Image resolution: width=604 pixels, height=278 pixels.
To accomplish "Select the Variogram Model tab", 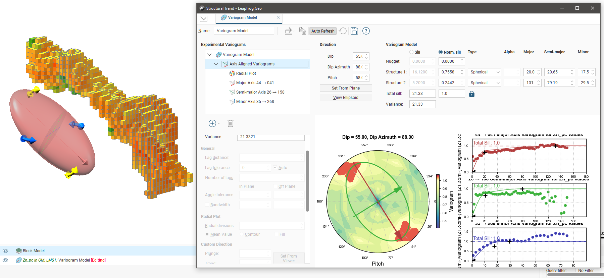I will coord(242,17).
